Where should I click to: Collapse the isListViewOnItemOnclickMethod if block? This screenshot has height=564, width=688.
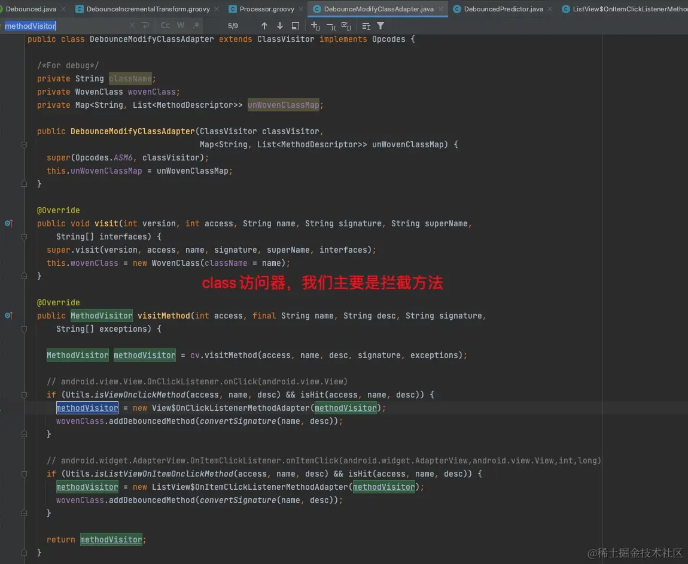click(x=24, y=474)
